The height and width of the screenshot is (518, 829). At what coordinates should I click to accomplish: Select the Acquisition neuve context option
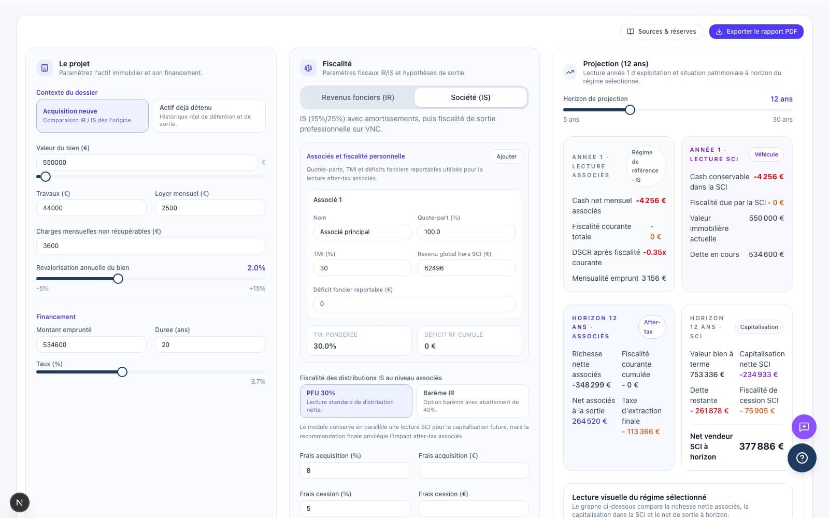coord(92,116)
